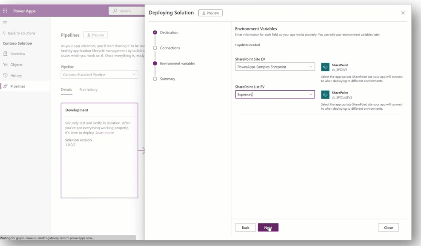
Task: Open the Learn more link
Action: point(104,133)
